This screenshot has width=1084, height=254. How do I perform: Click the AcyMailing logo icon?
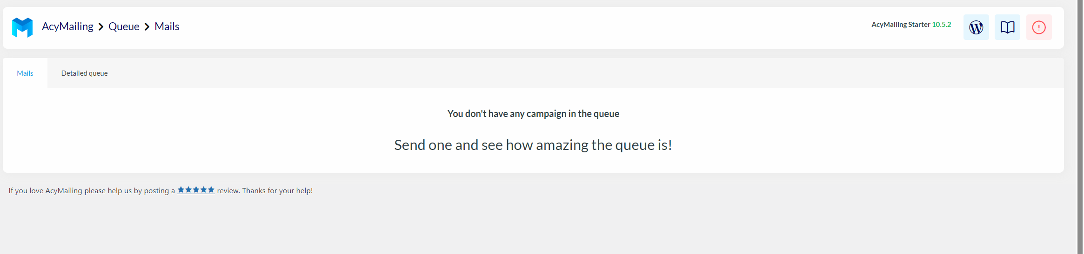(22, 27)
